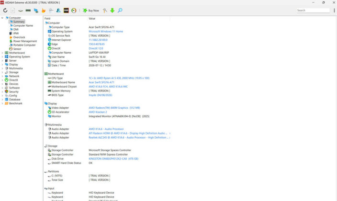Viewport: 337px width, 201px height.
Task: Open the AMD Ryzen AI 5 430 CPU link
Action: tap(119, 78)
